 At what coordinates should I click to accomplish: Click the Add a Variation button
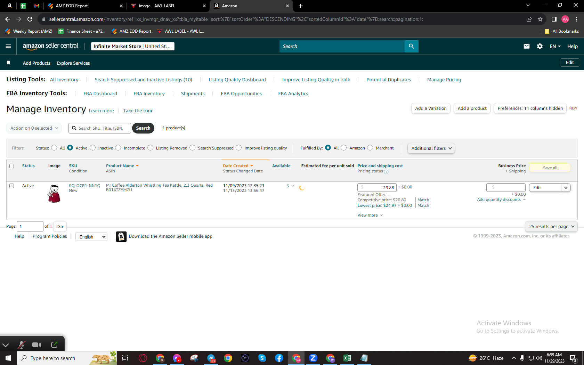pos(431,108)
